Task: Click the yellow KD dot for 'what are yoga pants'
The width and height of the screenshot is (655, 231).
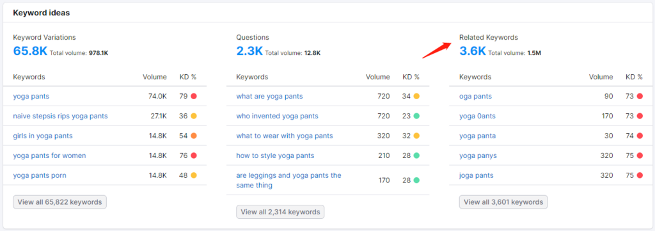Action: [x=416, y=96]
